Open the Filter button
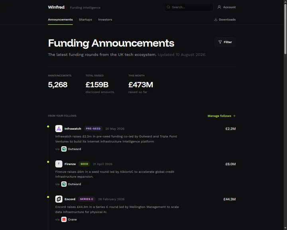This screenshot has width=287, height=230. 225,42
